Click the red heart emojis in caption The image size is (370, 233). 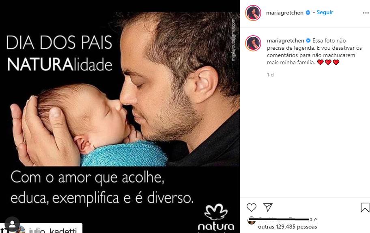tap(328, 62)
